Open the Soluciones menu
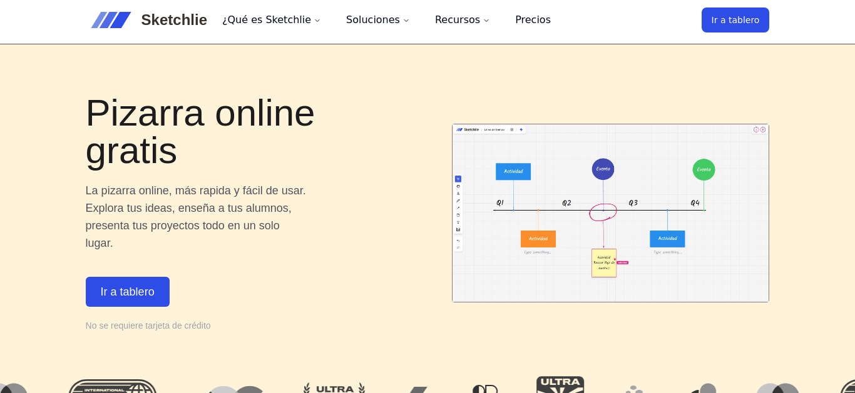This screenshot has height=393, width=855. [x=377, y=20]
